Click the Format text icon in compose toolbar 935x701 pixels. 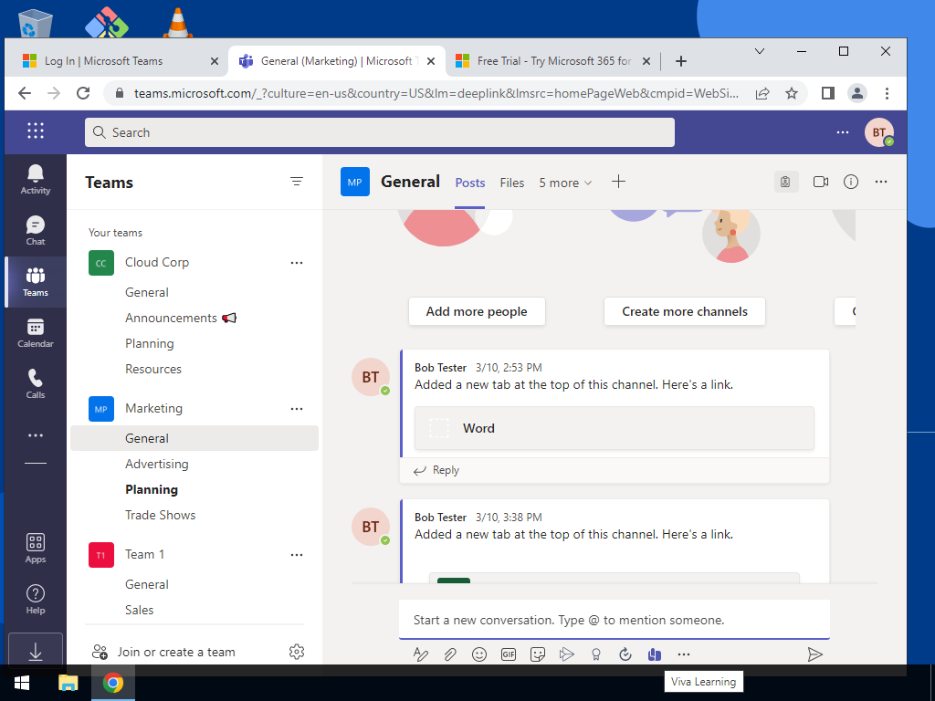click(420, 654)
